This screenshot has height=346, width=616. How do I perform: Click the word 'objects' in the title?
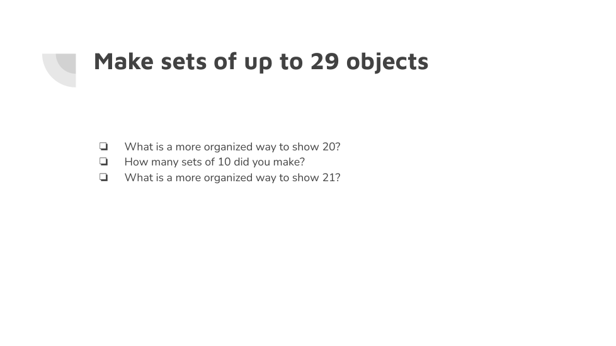(x=387, y=62)
